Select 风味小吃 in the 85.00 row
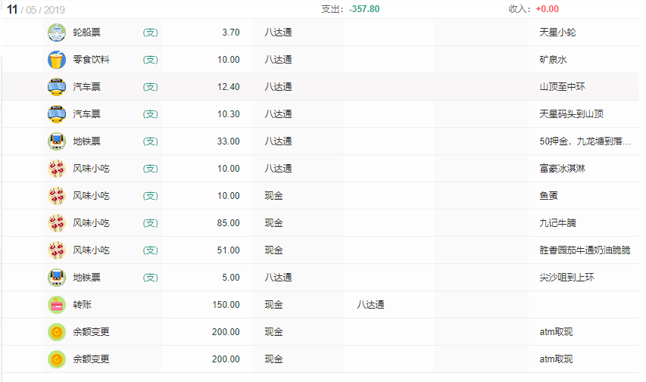 91,222
